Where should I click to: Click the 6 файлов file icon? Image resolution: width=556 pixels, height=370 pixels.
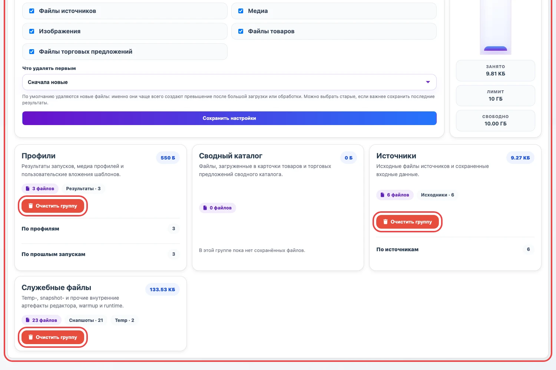383,195
